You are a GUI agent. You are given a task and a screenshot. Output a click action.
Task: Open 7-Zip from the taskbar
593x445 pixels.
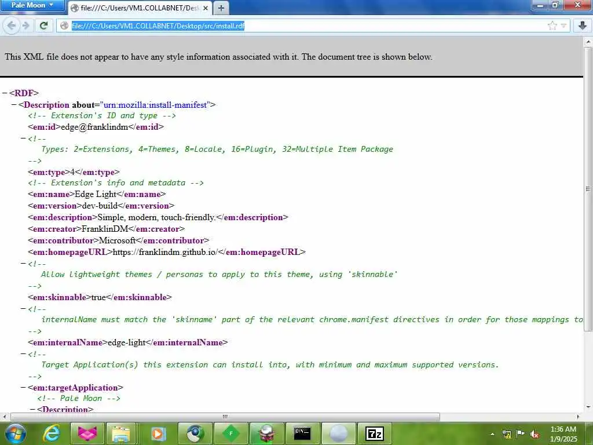(x=375, y=433)
